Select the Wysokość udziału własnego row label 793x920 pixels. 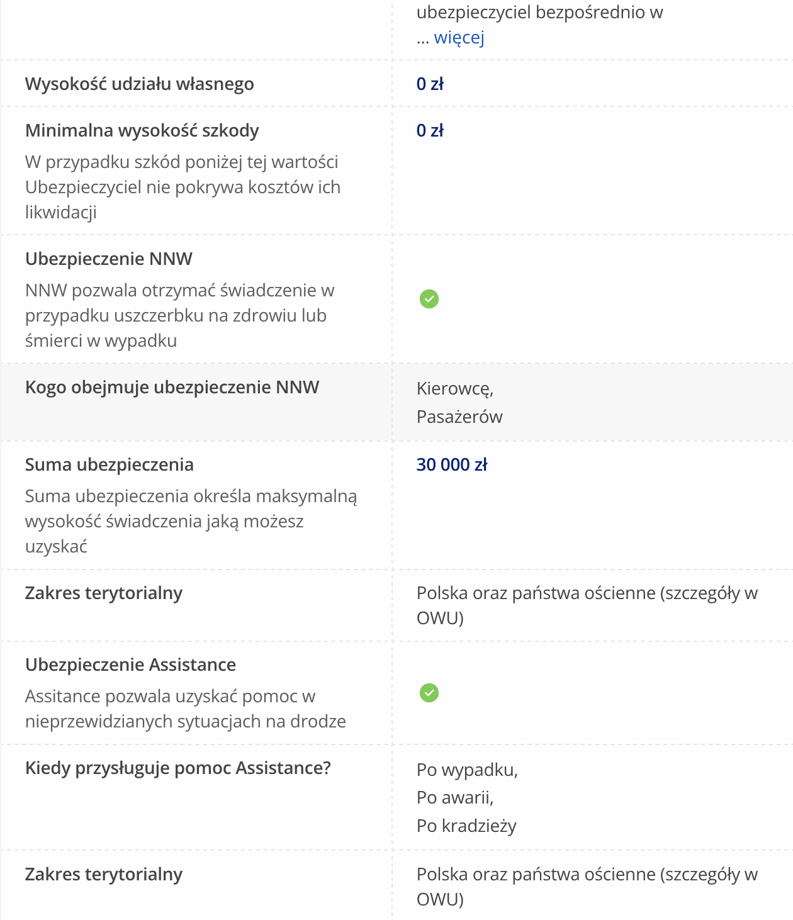[139, 84]
